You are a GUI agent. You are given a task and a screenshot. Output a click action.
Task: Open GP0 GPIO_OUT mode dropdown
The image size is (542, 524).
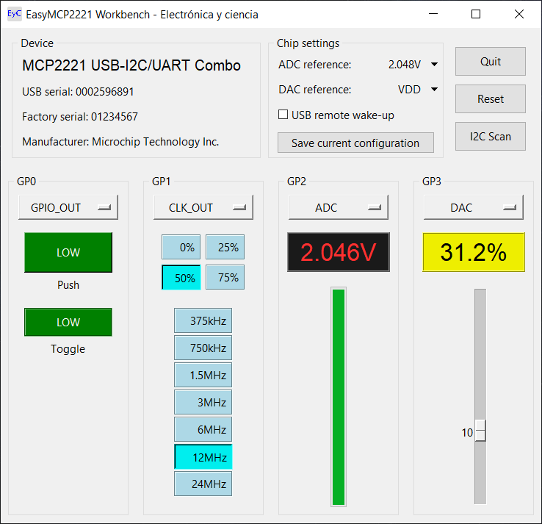68,207
